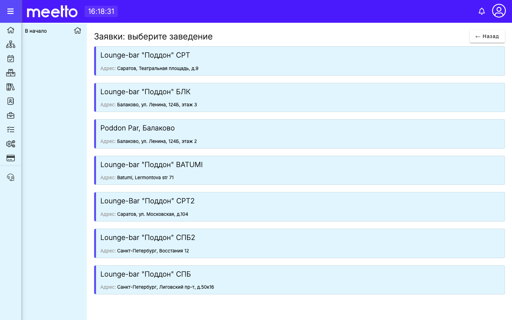
Task: Open the calendar checkmark icon
Action: [x=11, y=59]
